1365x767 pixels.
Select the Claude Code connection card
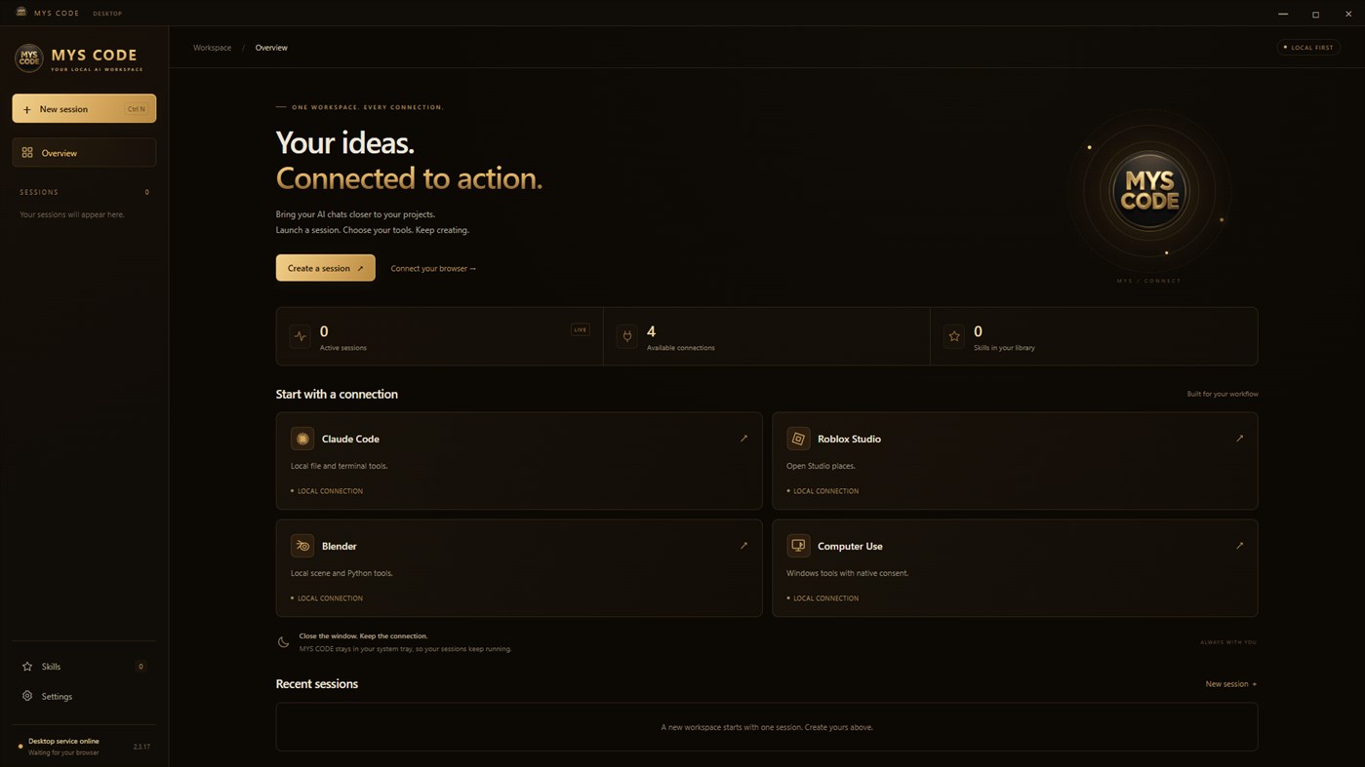click(519, 461)
